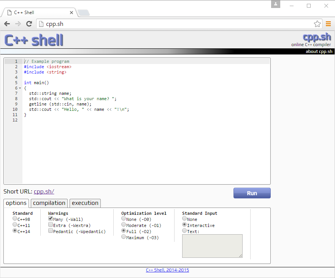Click the user profile icon in title bar
Image resolution: width=335 pixels, height=278 pixels.
(276, 4)
